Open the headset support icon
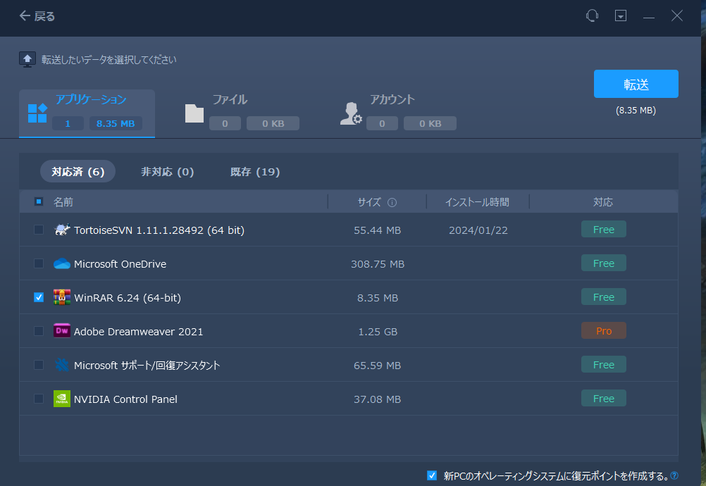Image resolution: width=706 pixels, height=486 pixels. pyautogui.click(x=592, y=15)
